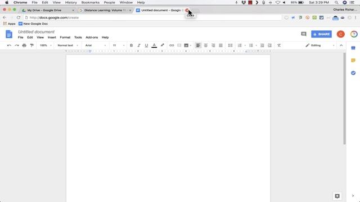This screenshot has width=360, height=202.
Task: Toggle bold formatting
Action: 131,45
